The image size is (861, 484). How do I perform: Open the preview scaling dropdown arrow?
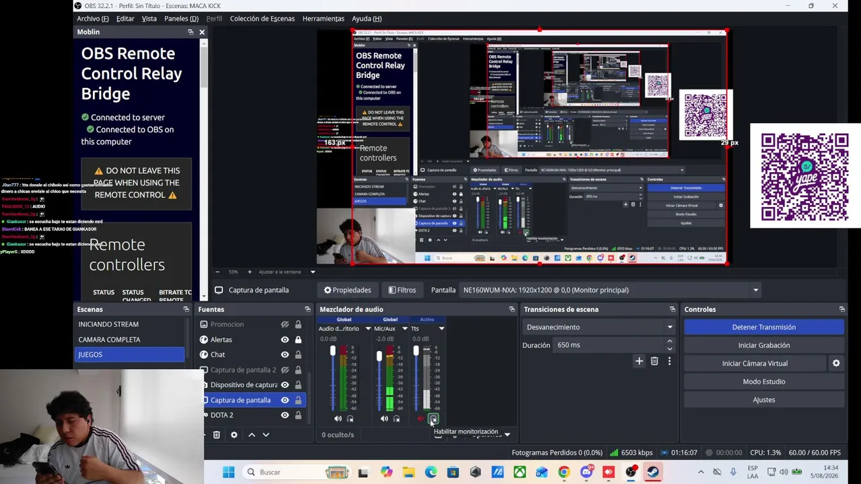pos(313,272)
